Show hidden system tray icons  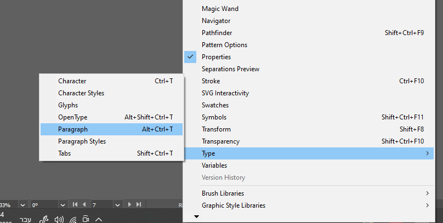click(x=99, y=219)
